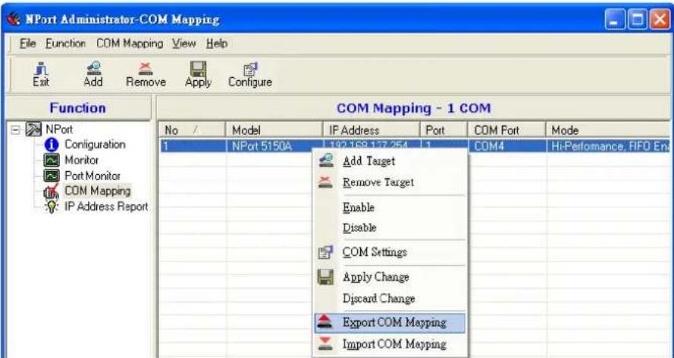This screenshot has width=674, height=358.
Task: Click the Configure toolbar icon
Action: click(x=250, y=69)
